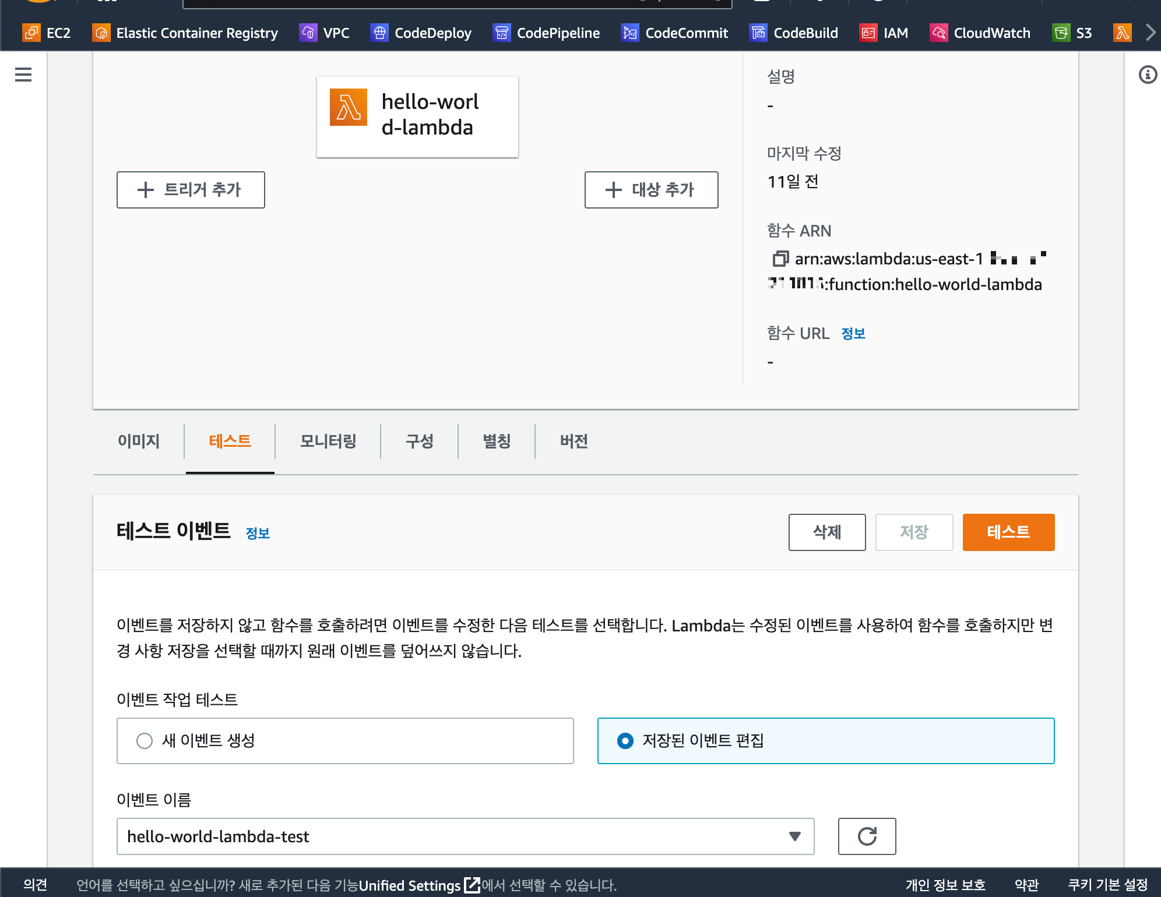The height and width of the screenshot is (897, 1161).
Task: Click the orange 테스트 button
Action: (x=1008, y=532)
